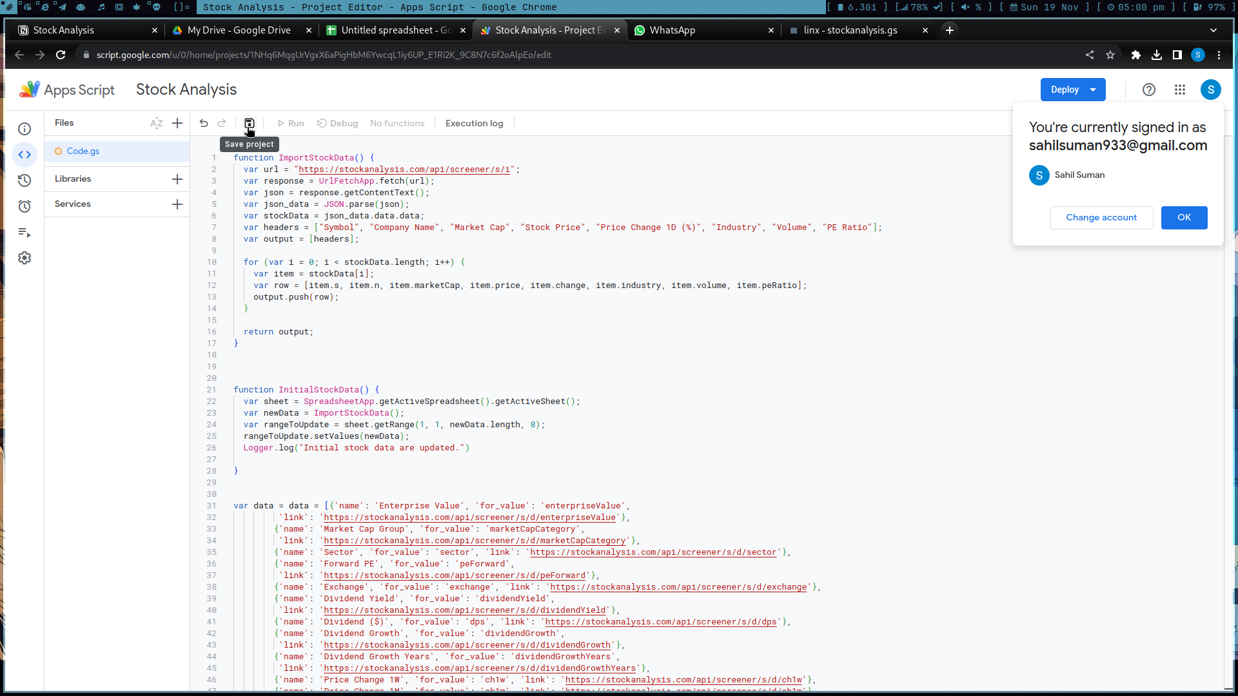Click the Chrome profile avatar in toolbar
This screenshot has height=696, width=1238.
click(1198, 55)
